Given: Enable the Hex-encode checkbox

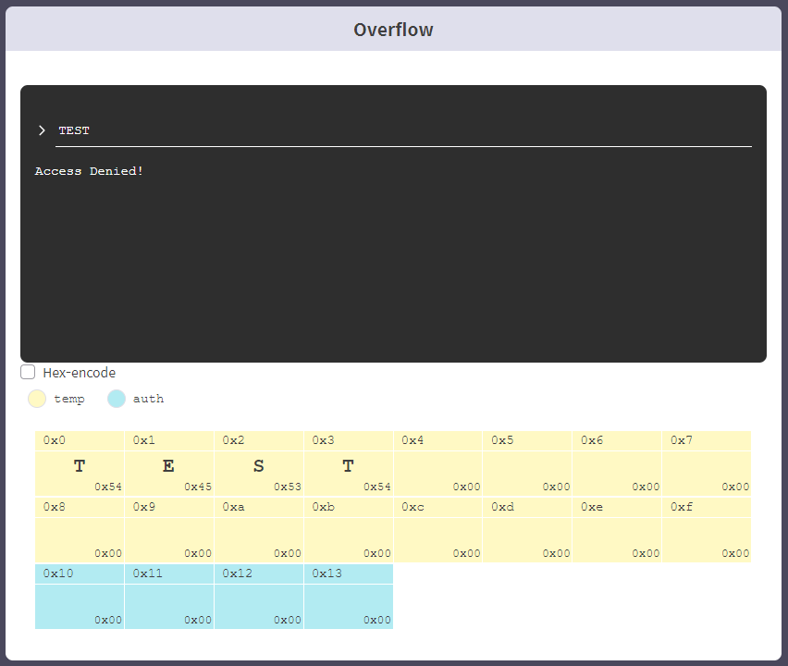Looking at the screenshot, I should coord(28,372).
